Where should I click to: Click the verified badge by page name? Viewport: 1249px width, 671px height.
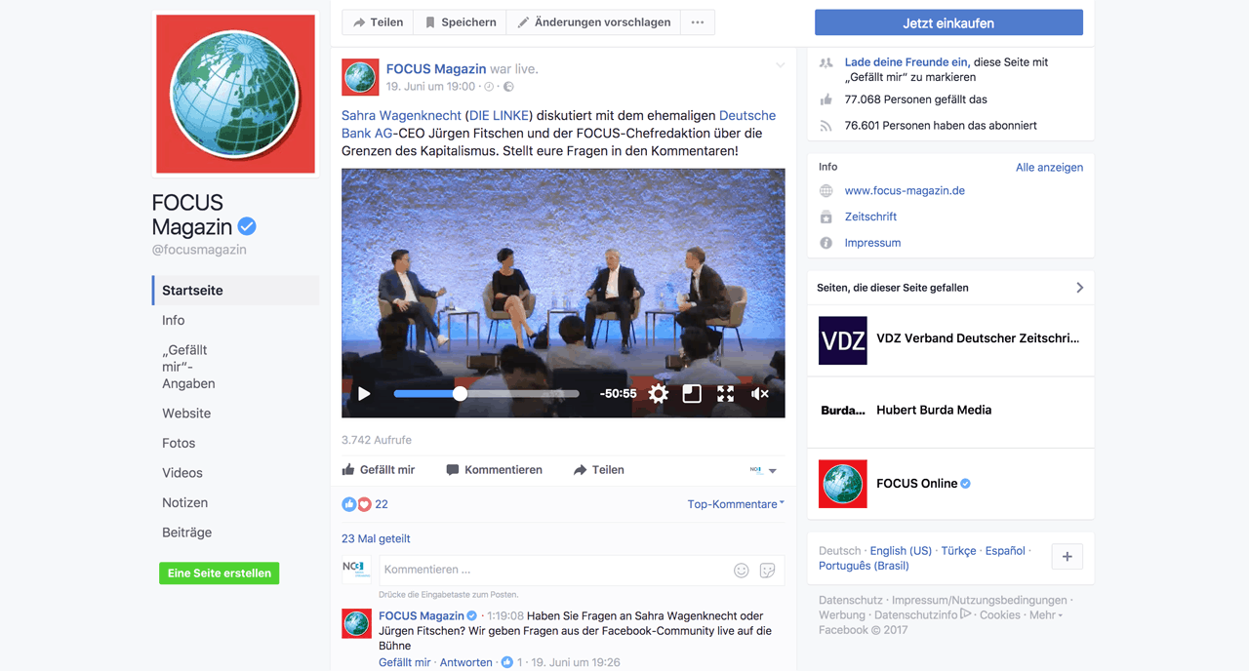click(x=247, y=226)
